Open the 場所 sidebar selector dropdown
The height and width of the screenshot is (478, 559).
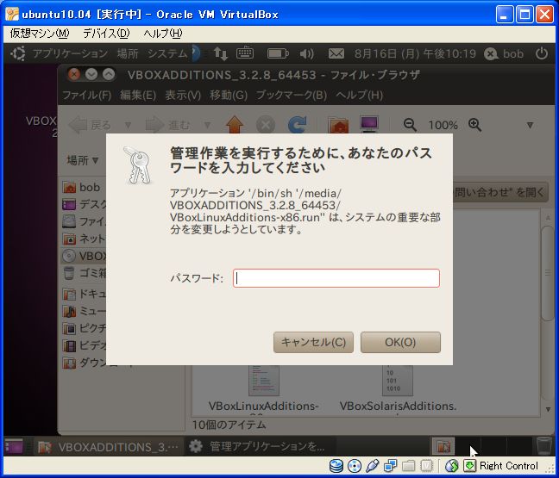point(83,160)
